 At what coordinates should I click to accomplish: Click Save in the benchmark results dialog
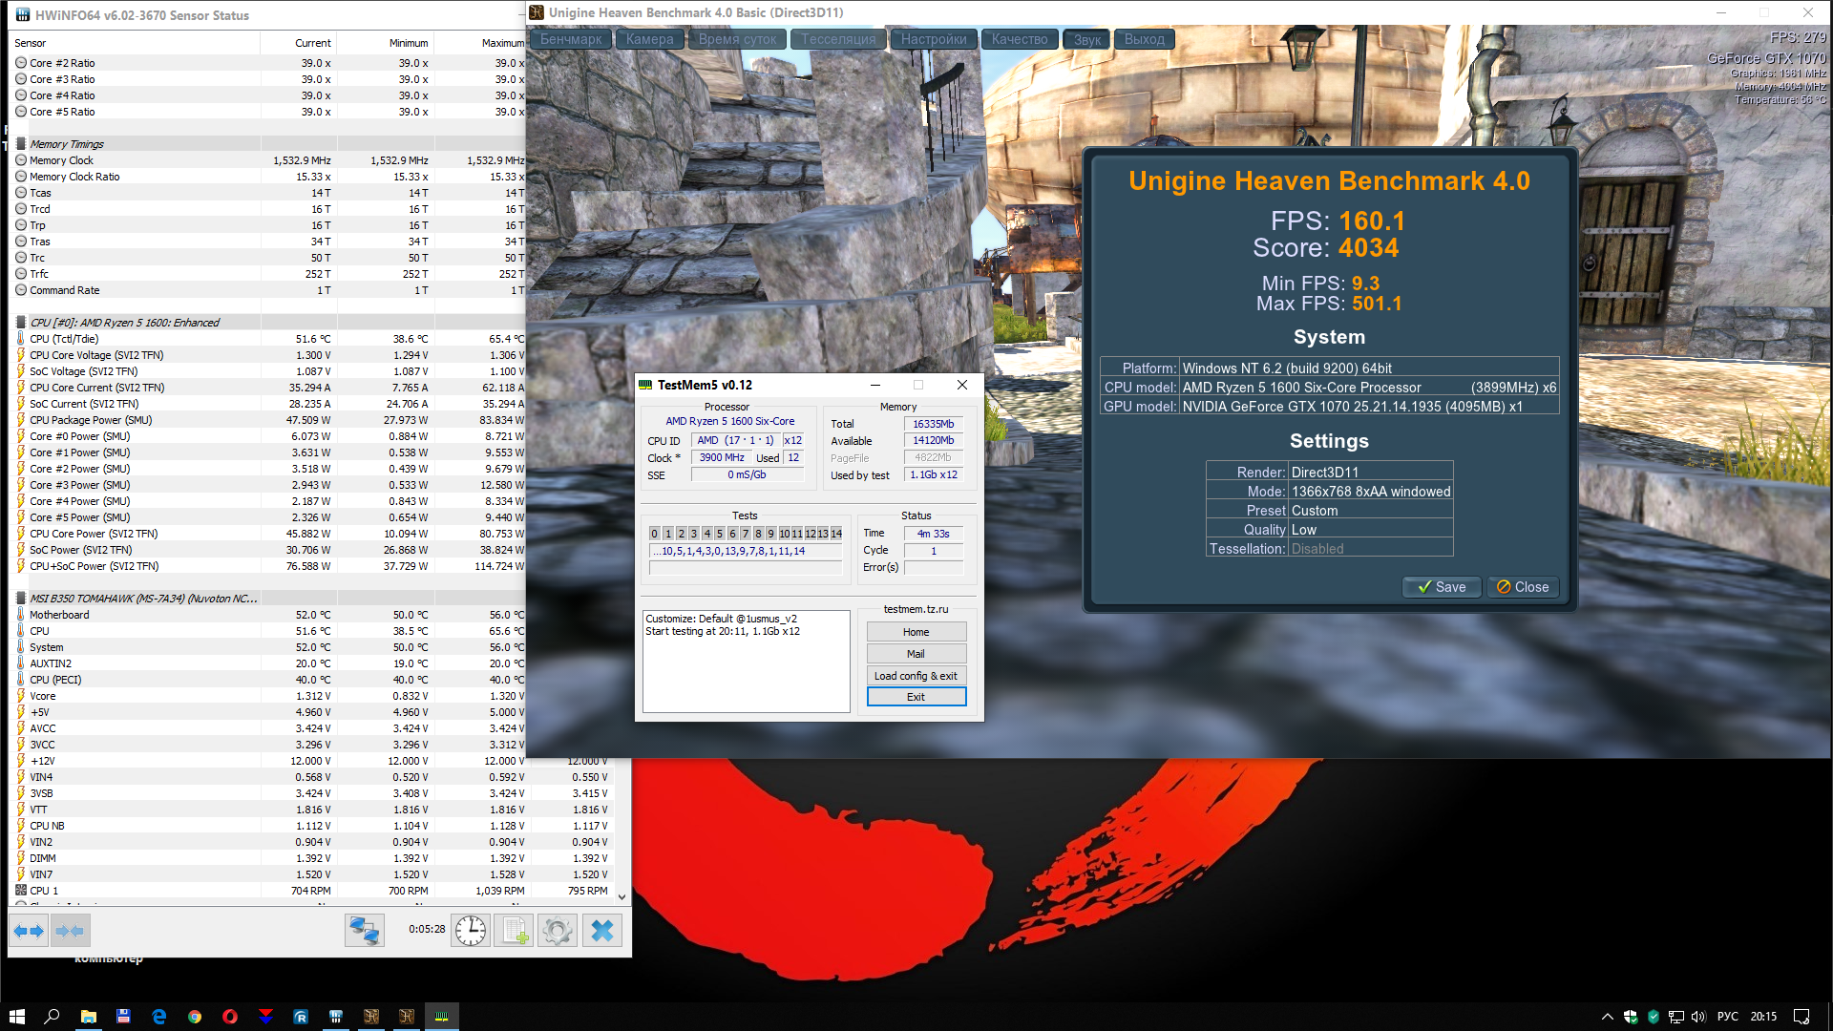[x=1442, y=587]
